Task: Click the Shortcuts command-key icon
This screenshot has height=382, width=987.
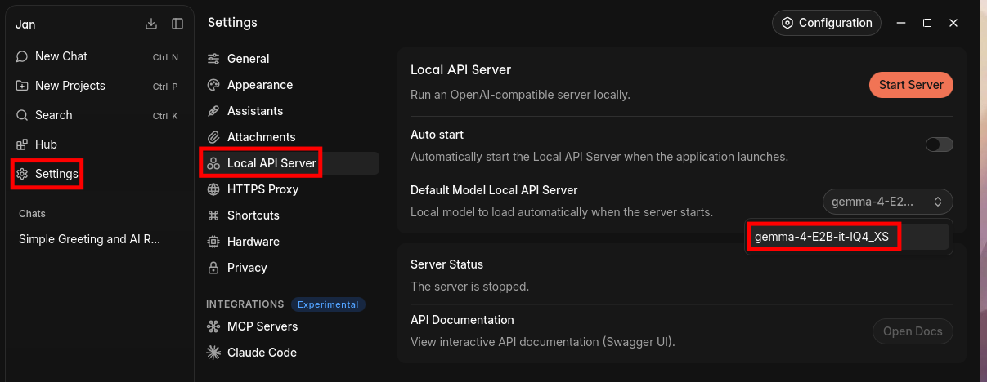Action: 213,215
